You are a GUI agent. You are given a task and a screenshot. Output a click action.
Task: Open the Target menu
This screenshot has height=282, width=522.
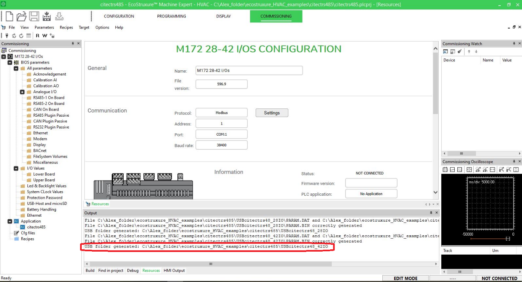tap(84, 27)
